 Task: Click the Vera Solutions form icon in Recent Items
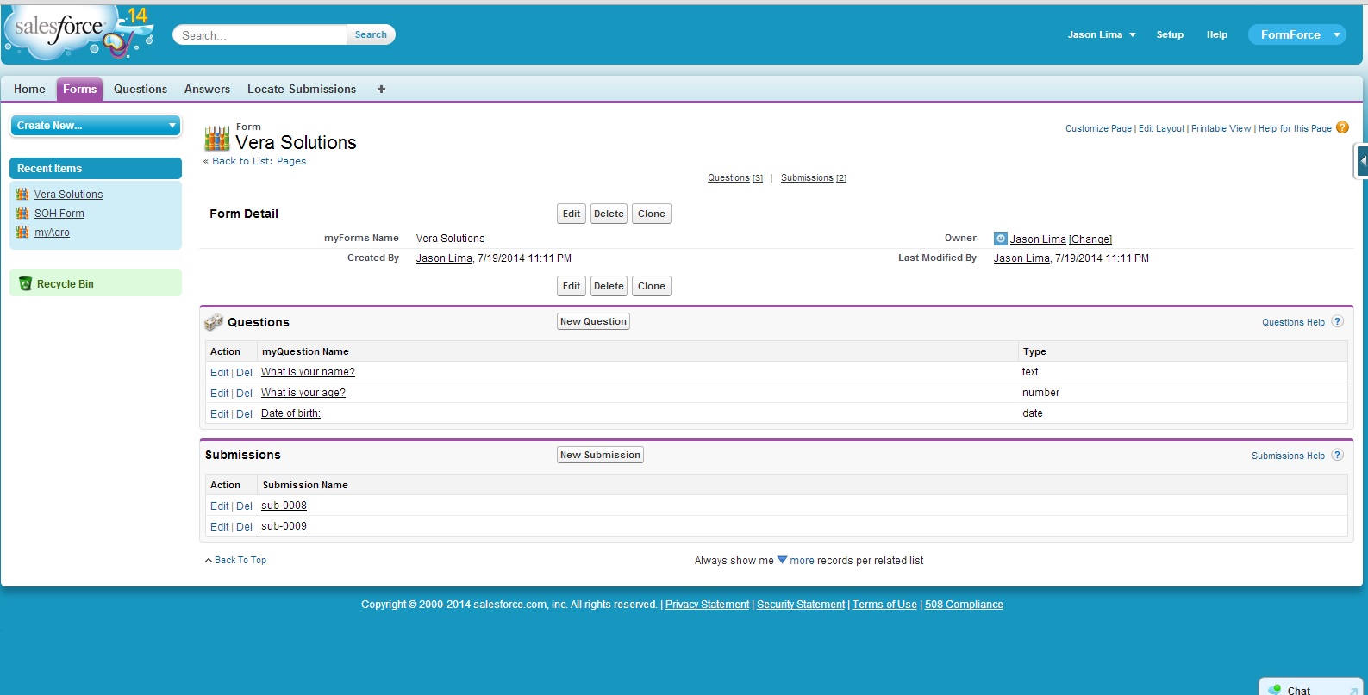[x=22, y=194]
